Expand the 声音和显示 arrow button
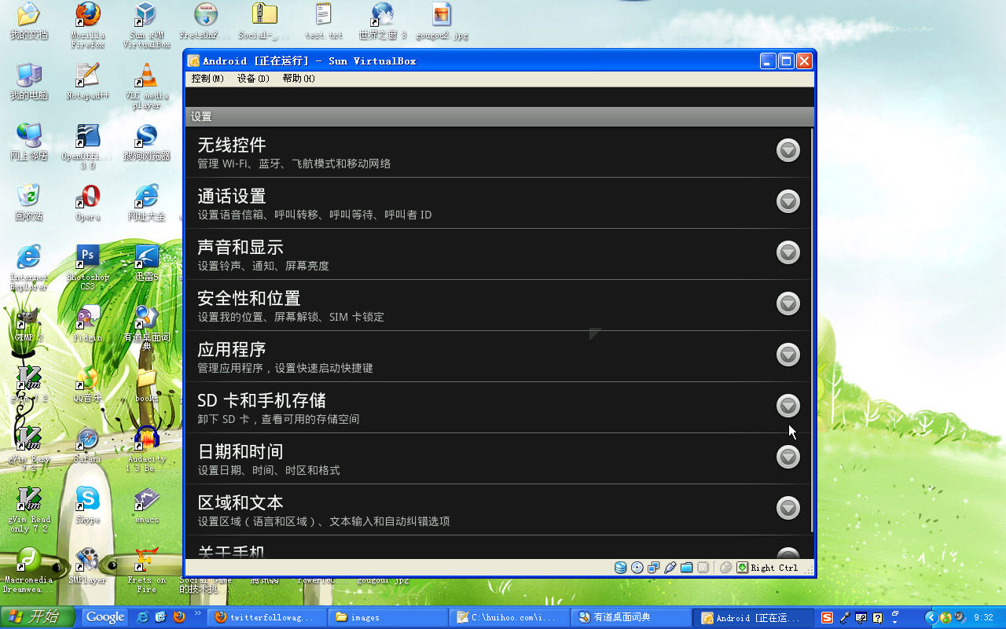This screenshot has height=629, width=1006. pyautogui.click(x=788, y=252)
